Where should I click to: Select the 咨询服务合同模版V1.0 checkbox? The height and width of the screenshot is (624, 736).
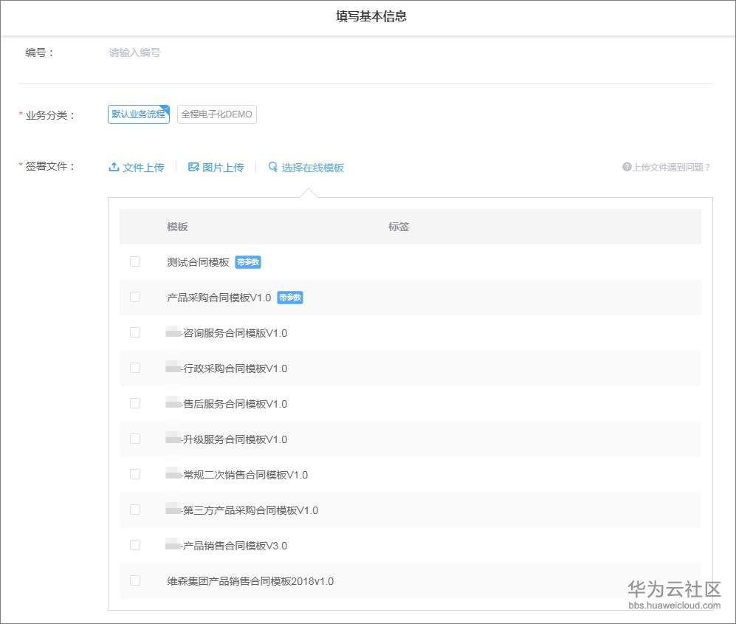point(135,332)
